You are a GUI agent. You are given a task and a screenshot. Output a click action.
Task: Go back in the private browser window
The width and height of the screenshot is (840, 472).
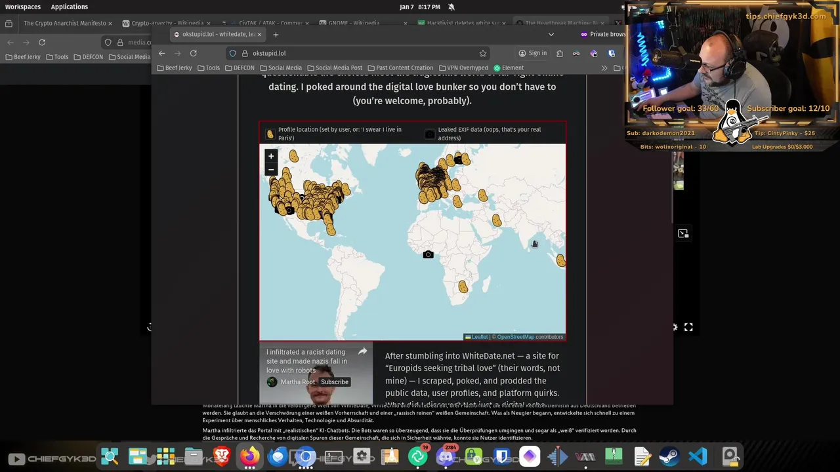coord(162,53)
